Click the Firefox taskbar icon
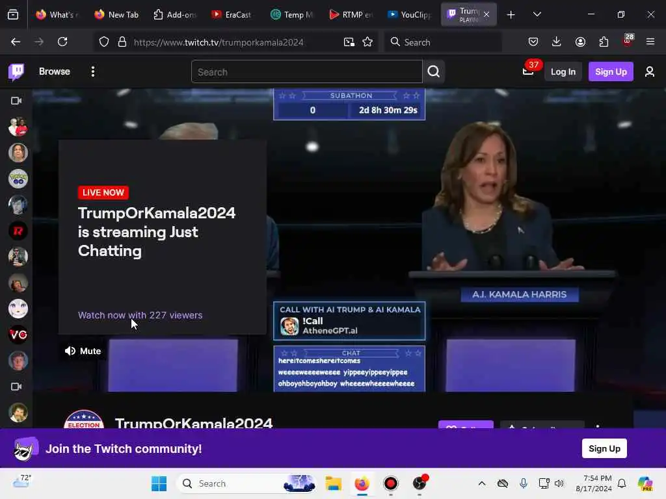The image size is (666, 499). coord(362,483)
